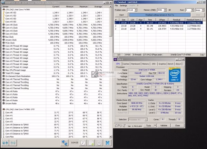Click the Core Speed value 4698.90 MHz in CPU-Z
This screenshot has height=149, width=207.
pyautogui.click(x=137, y=103)
